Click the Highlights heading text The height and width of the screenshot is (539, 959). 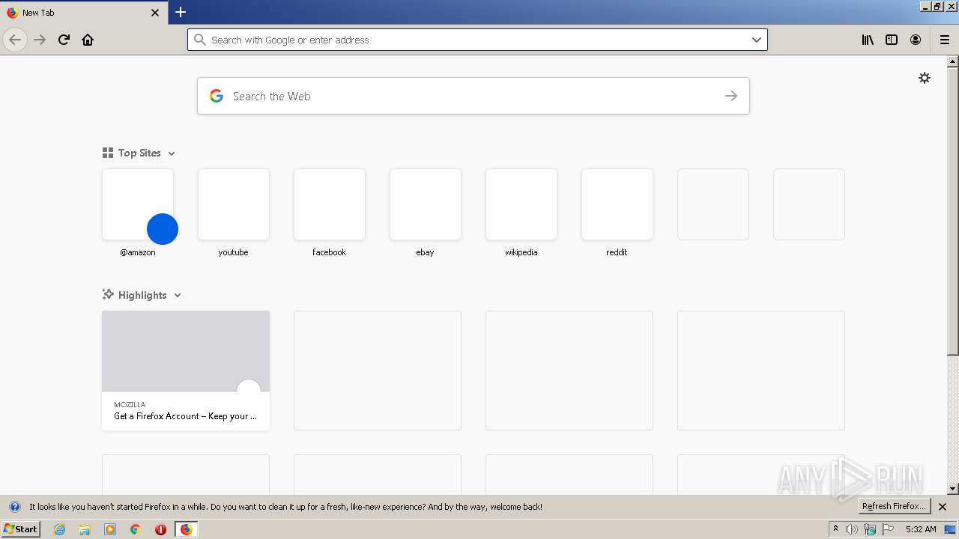[x=142, y=295]
